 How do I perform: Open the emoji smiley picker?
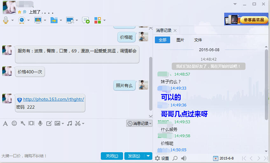pyautogui.click(x=14, y=123)
